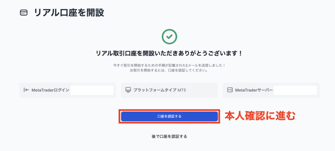Image resolution: width=335 pixels, height=151 pixels.
Task: Select the MetaTraderサーバー value field
Action: coord(295,90)
